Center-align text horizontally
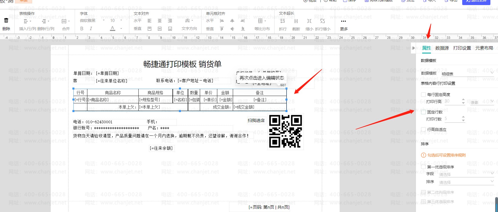 [x=160, y=21]
